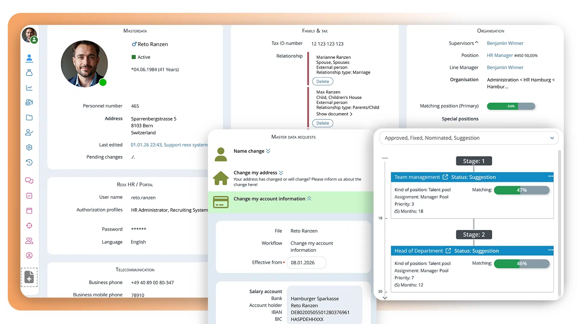The image size is (577, 324).
Task: Click the 64% matching position progress bar
Action: [x=511, y=106]
